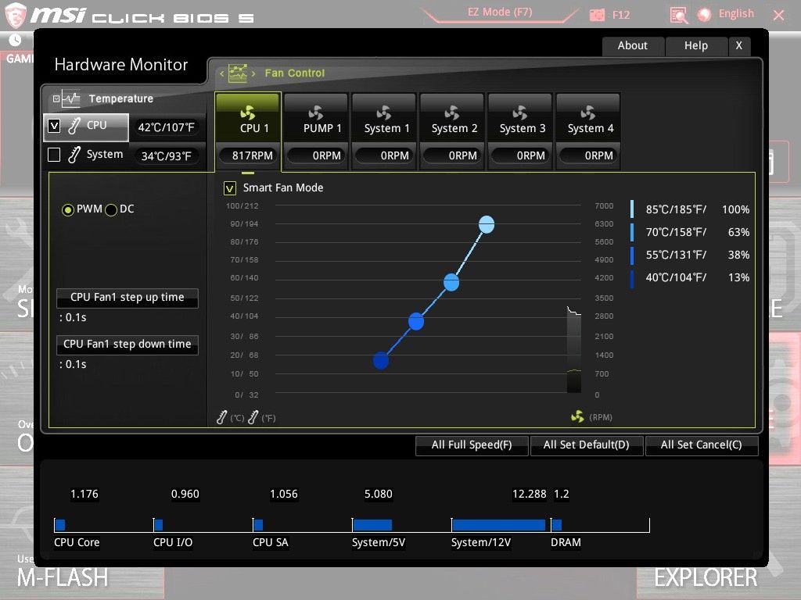The width and height of the screenshot is (801, 600).
Task: Click the fan icon on System 2 tab
Action: (x=451, y=112)
